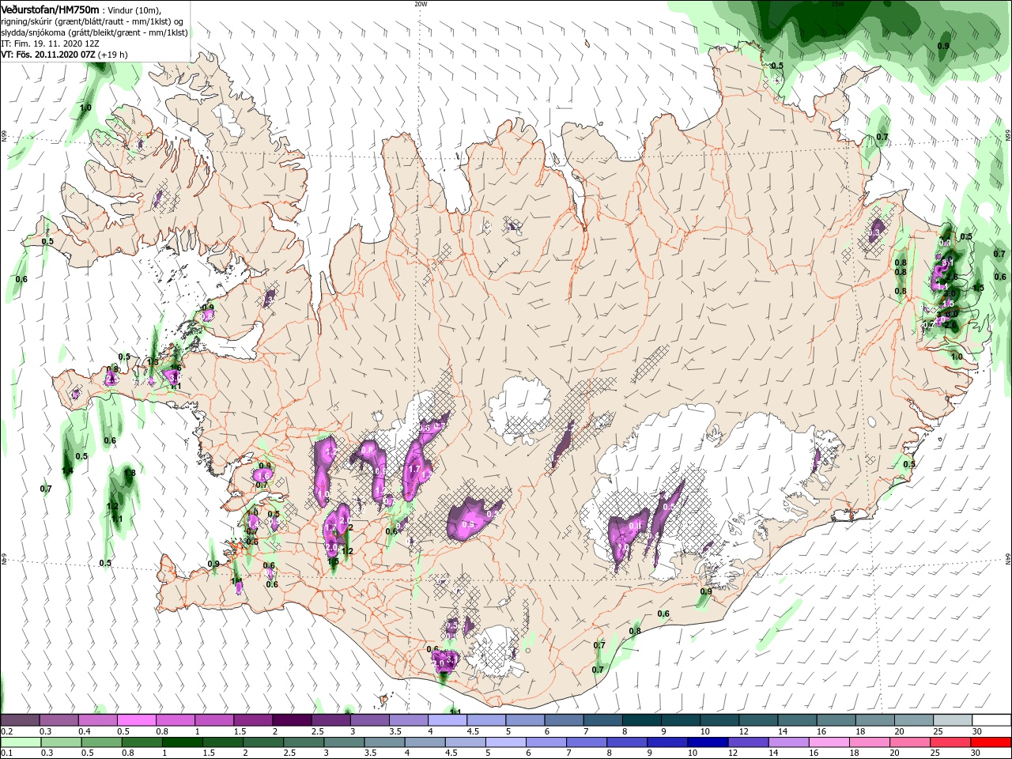Click the map title Veðurstofan/HM750m
Image resolution: width=1012 pixels, height=759 pixels.
click(50, 9)
